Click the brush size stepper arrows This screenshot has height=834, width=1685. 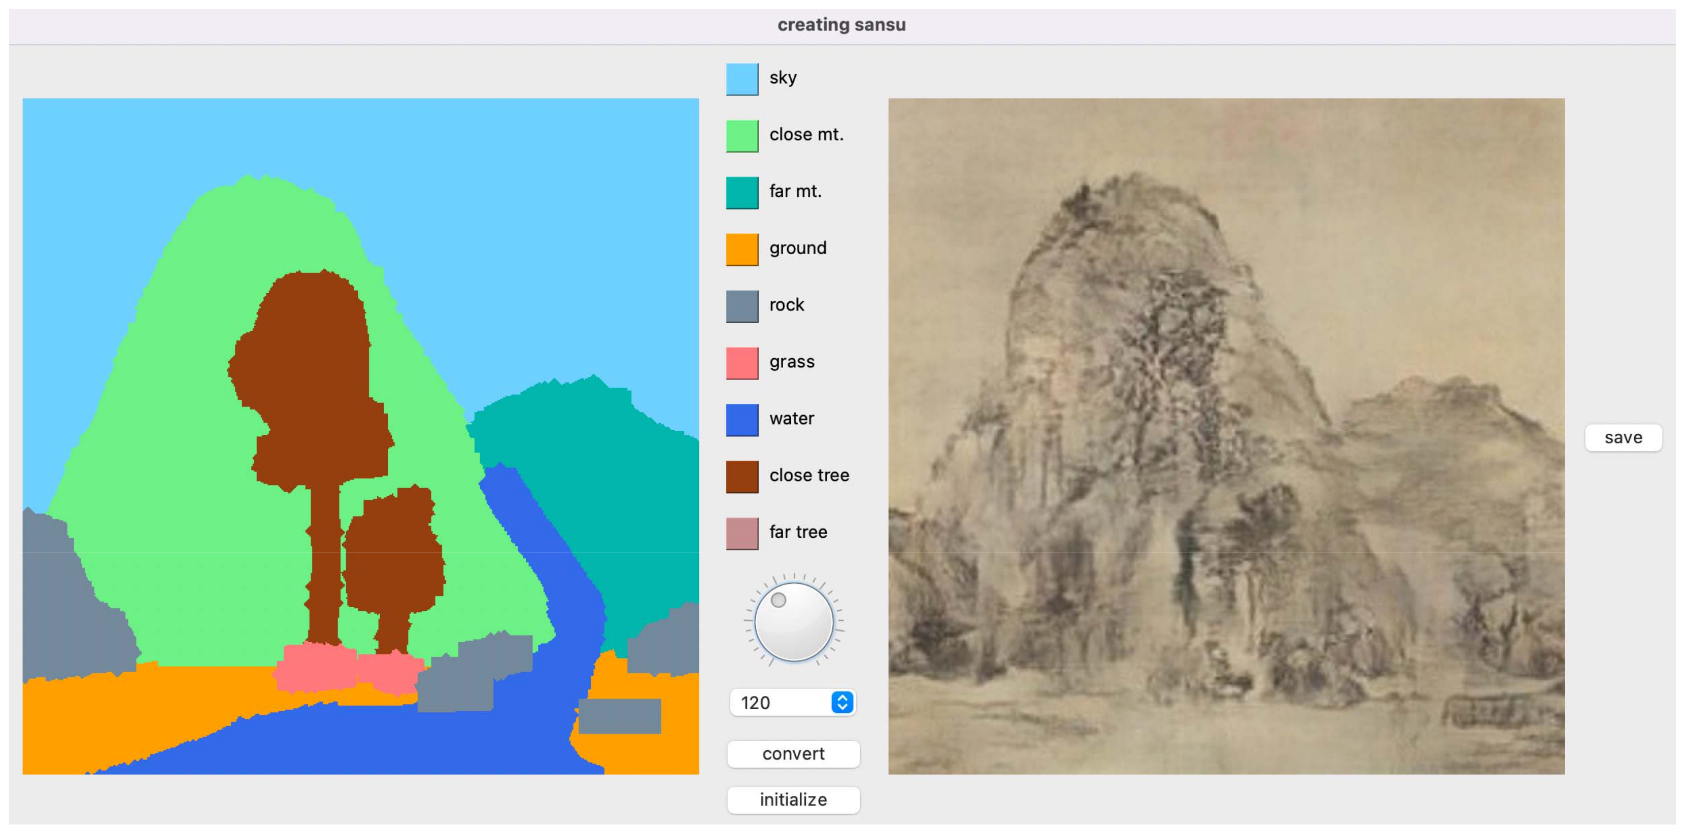pos(842,703)
